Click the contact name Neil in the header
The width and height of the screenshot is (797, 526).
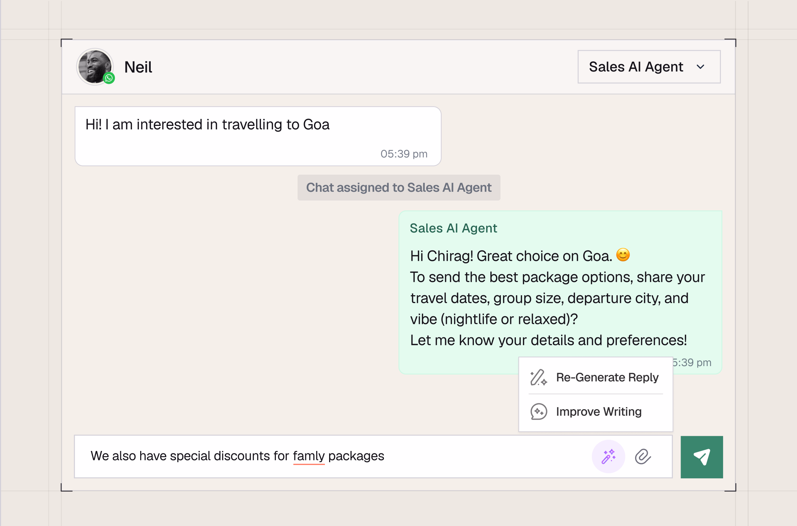[x=138, y=67]
